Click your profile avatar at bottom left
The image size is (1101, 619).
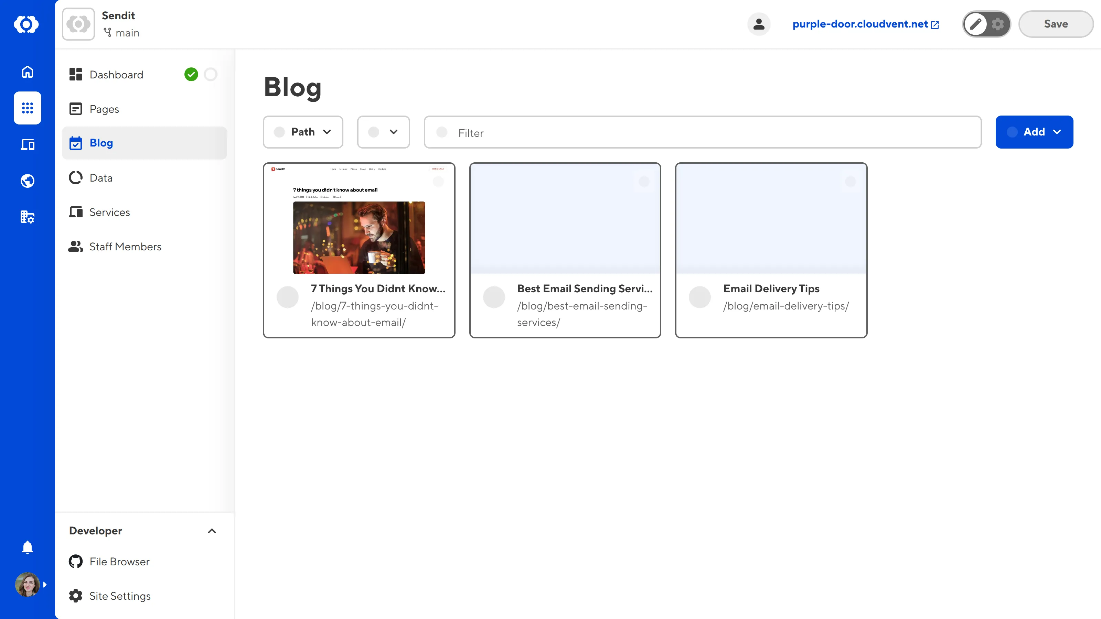(27, 584)
